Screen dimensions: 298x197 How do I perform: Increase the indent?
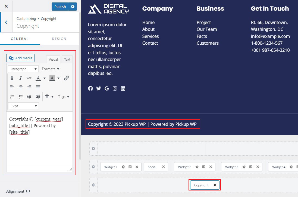38,97
